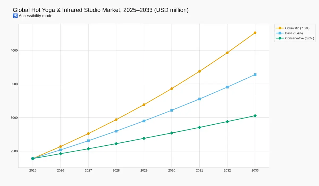The width and height of the screenshot is (319, 186).
Task: Click the Optimistic data point at 2030
Action: 172,88
